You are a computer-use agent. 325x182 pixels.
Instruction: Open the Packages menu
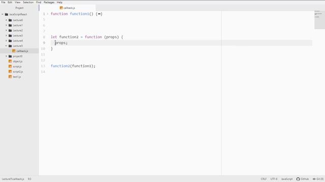[49, 2]
